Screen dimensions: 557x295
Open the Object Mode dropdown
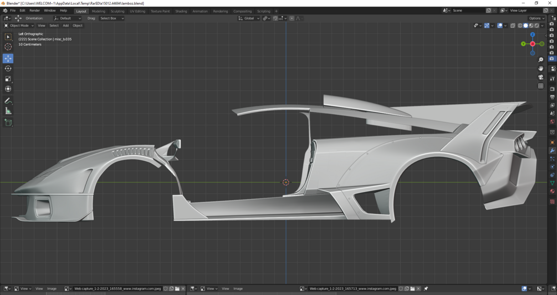[19, 26]
